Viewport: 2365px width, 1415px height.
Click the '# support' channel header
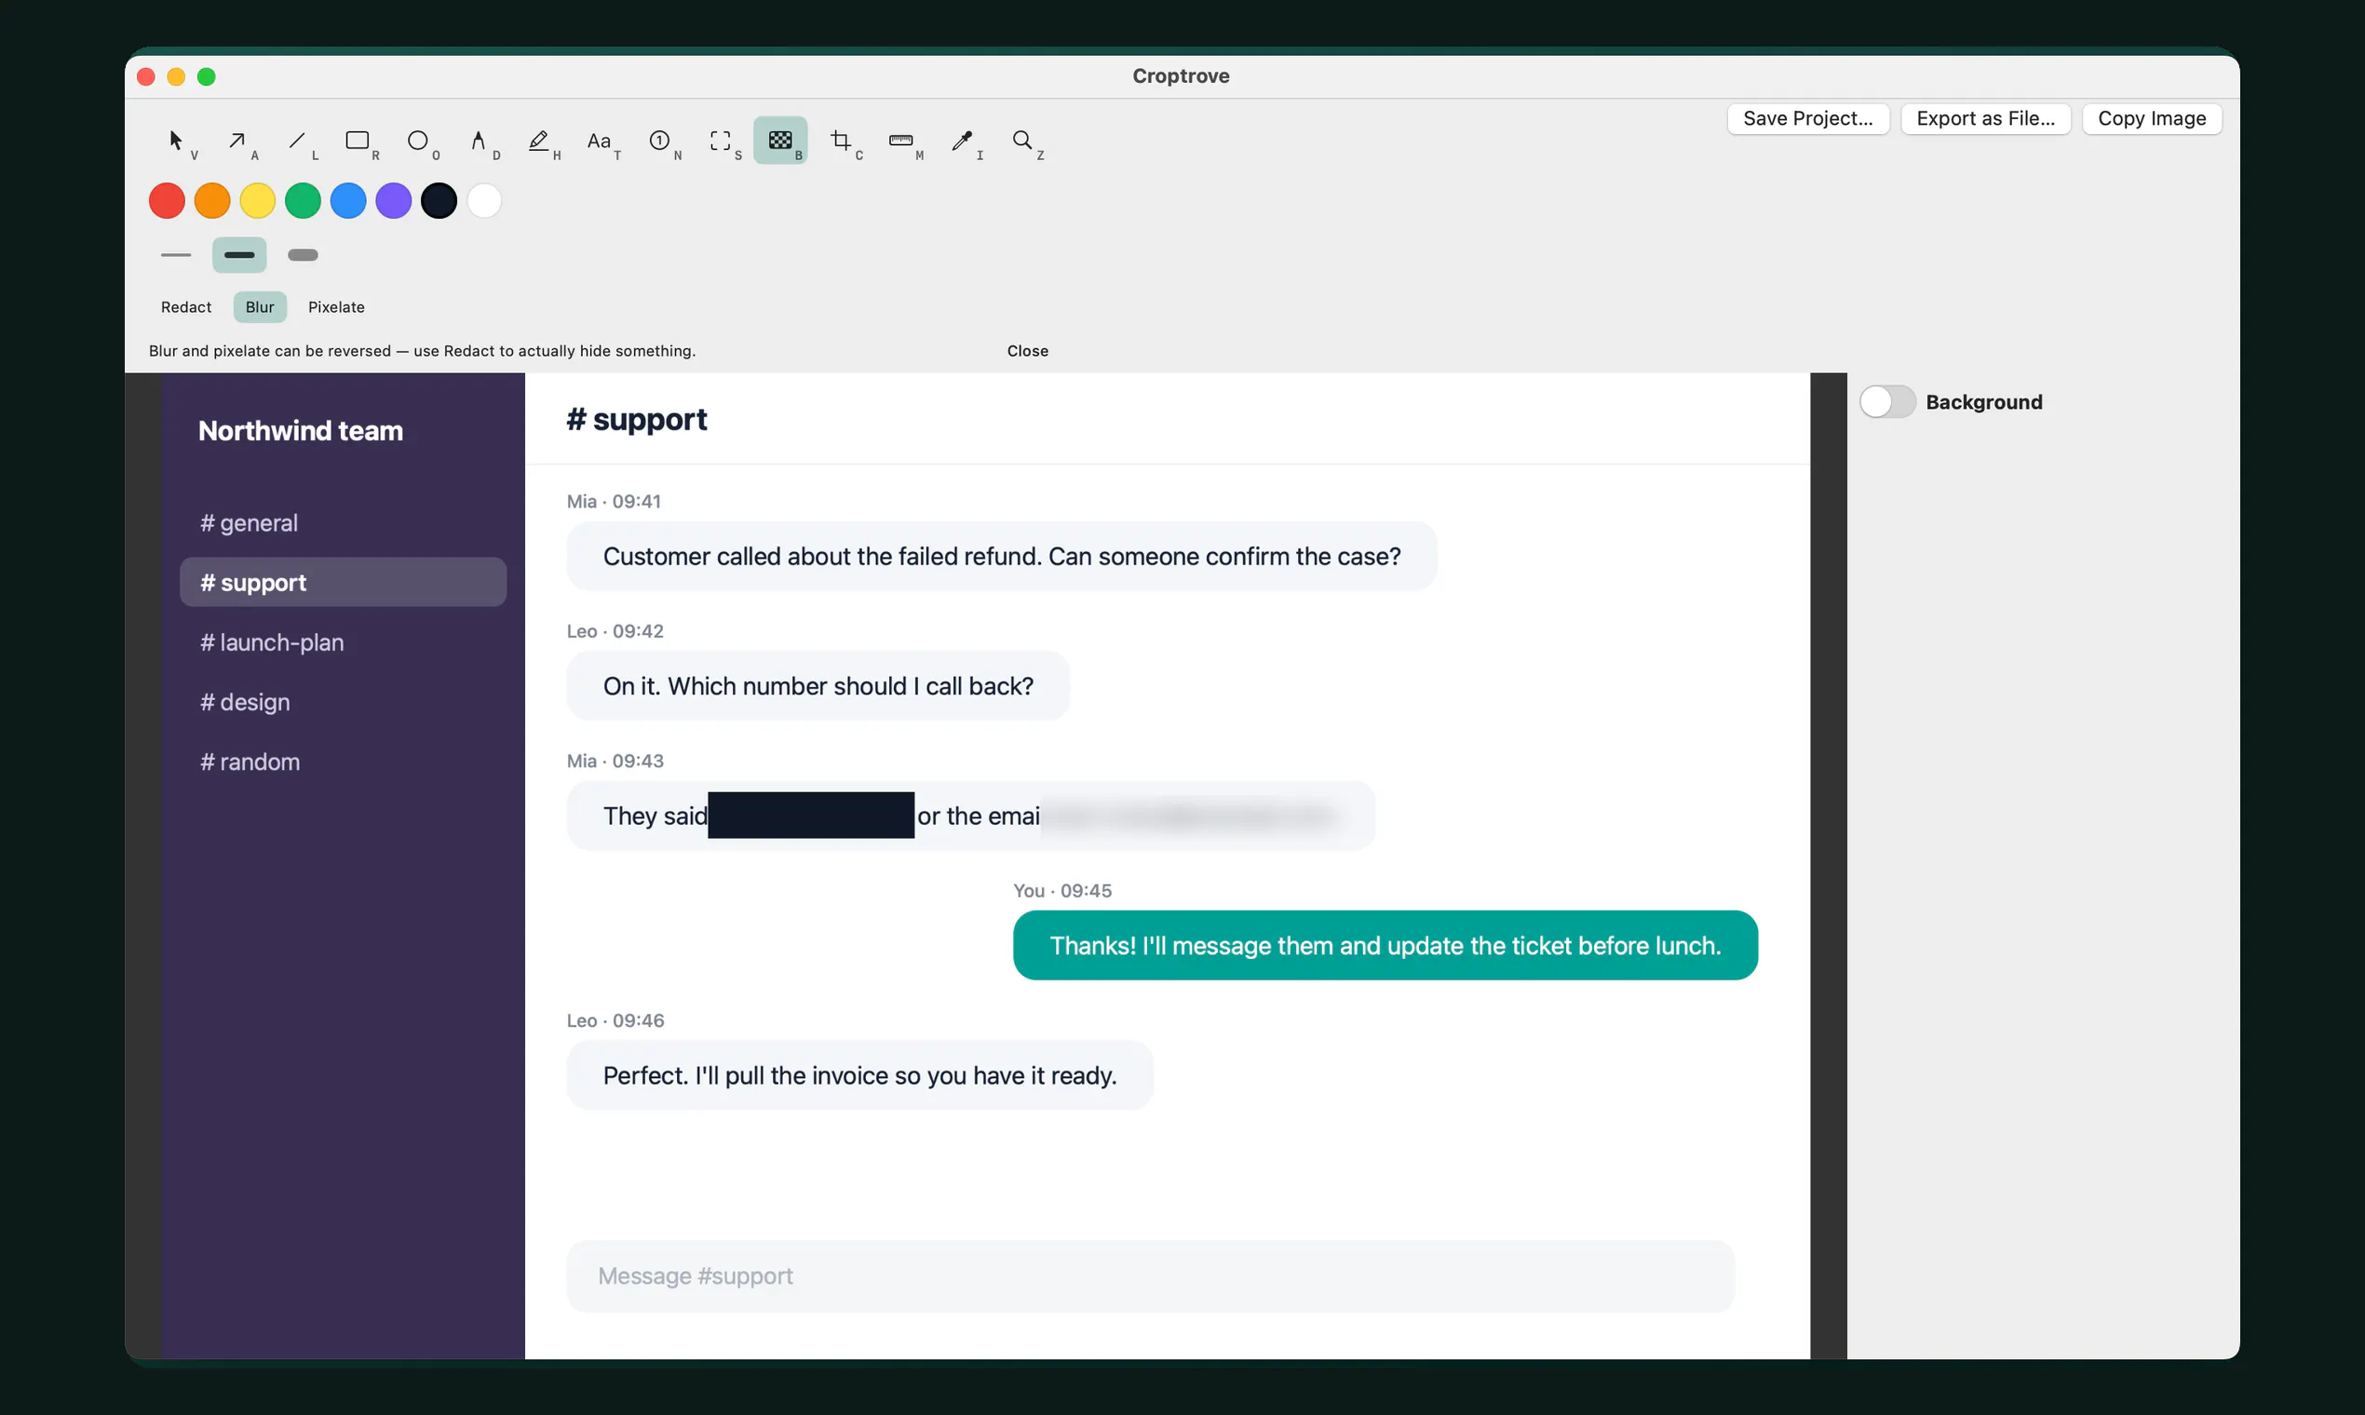point(637,420)
